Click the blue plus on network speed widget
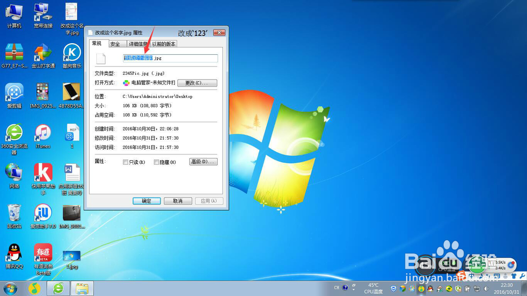 click(511, 265)
